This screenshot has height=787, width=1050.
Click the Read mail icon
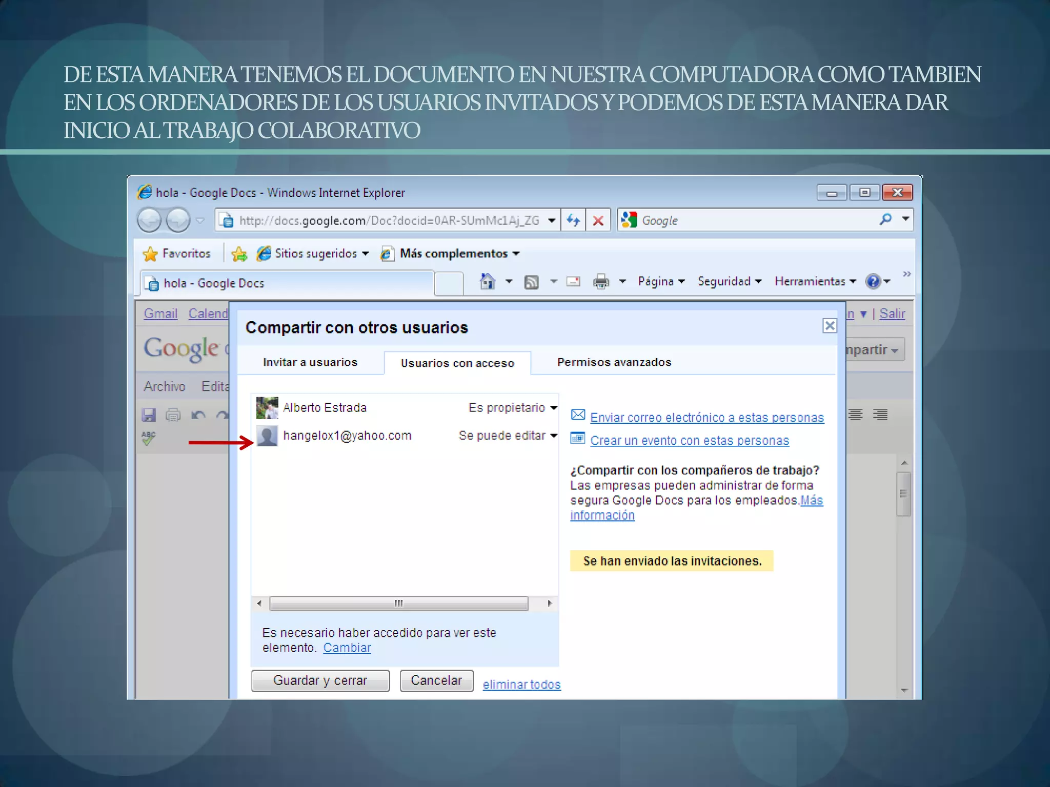(x=573, y=281)
